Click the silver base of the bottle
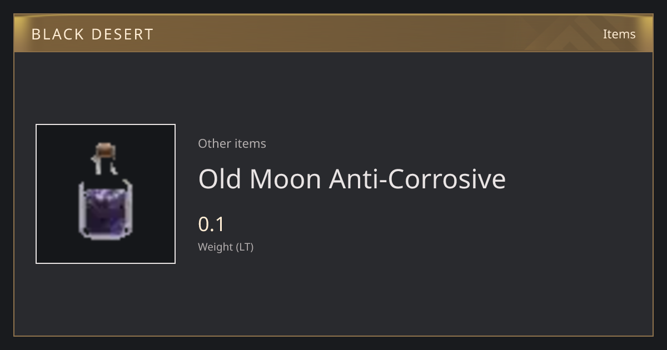The image size is (667, 350). (106, 237)
